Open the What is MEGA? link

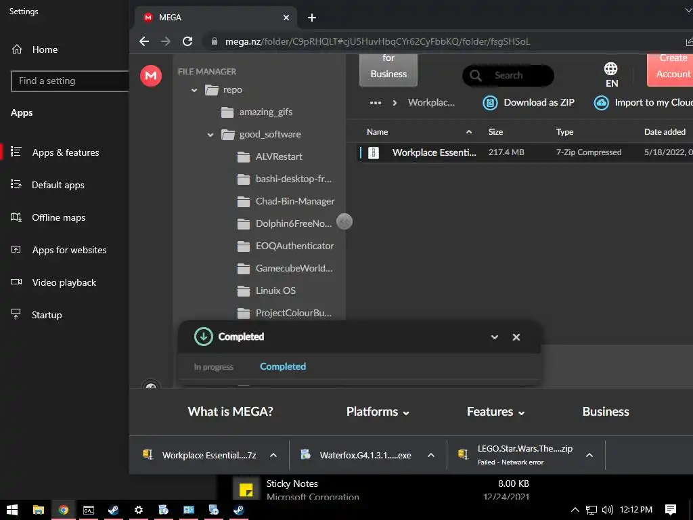click(x=230, y=412)
